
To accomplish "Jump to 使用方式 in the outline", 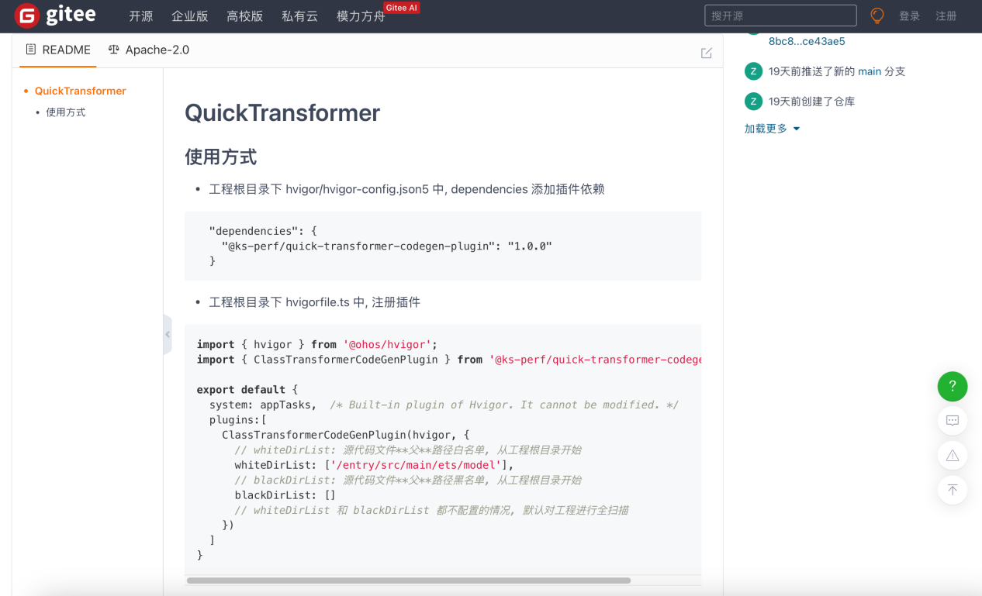I will click(66, 112).
